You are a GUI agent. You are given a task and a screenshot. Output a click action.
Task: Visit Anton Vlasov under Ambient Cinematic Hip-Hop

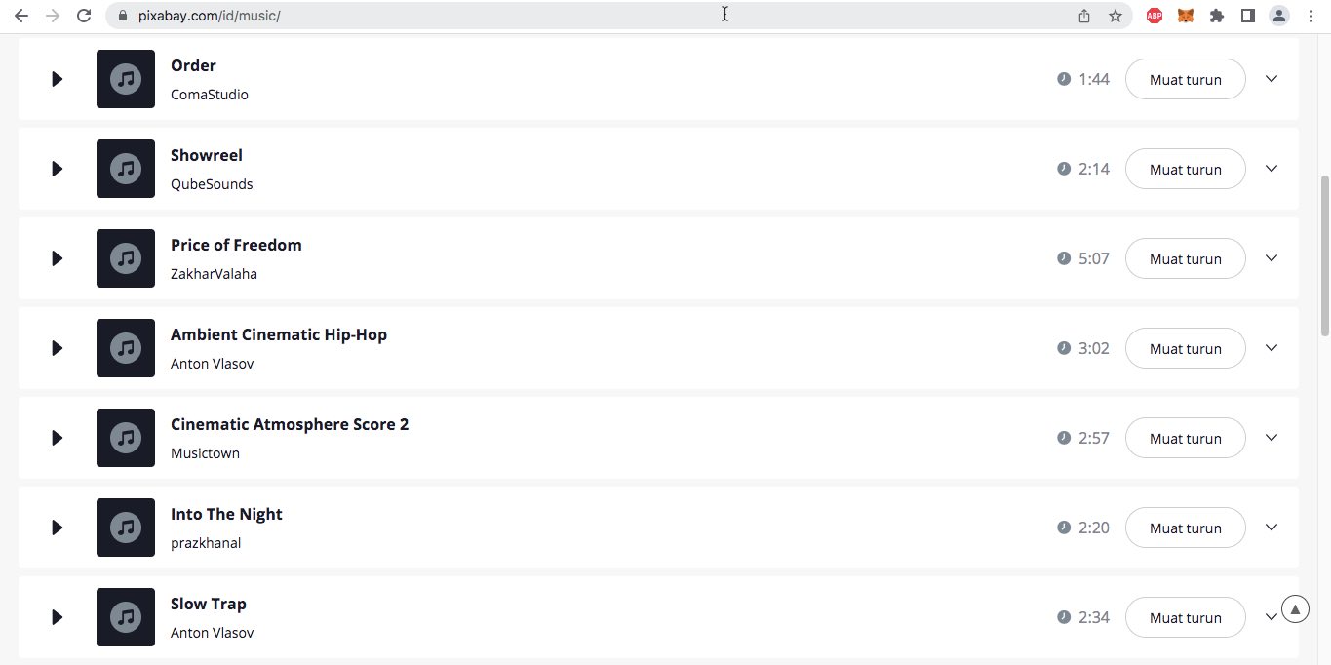click(213, 364)
